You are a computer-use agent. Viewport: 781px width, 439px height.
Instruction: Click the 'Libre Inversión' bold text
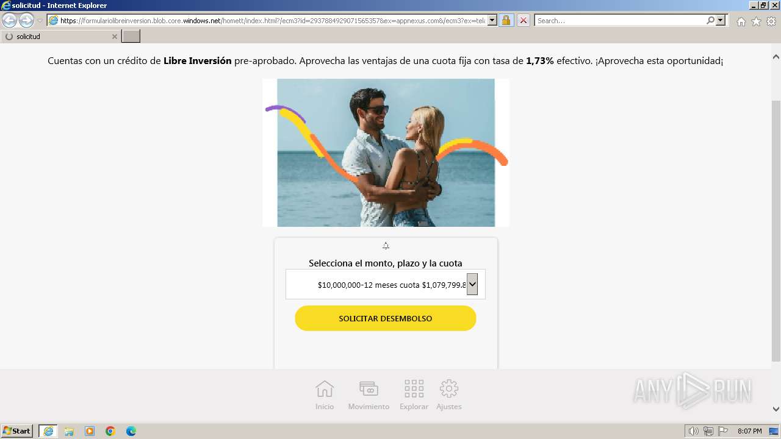[198, 61]
